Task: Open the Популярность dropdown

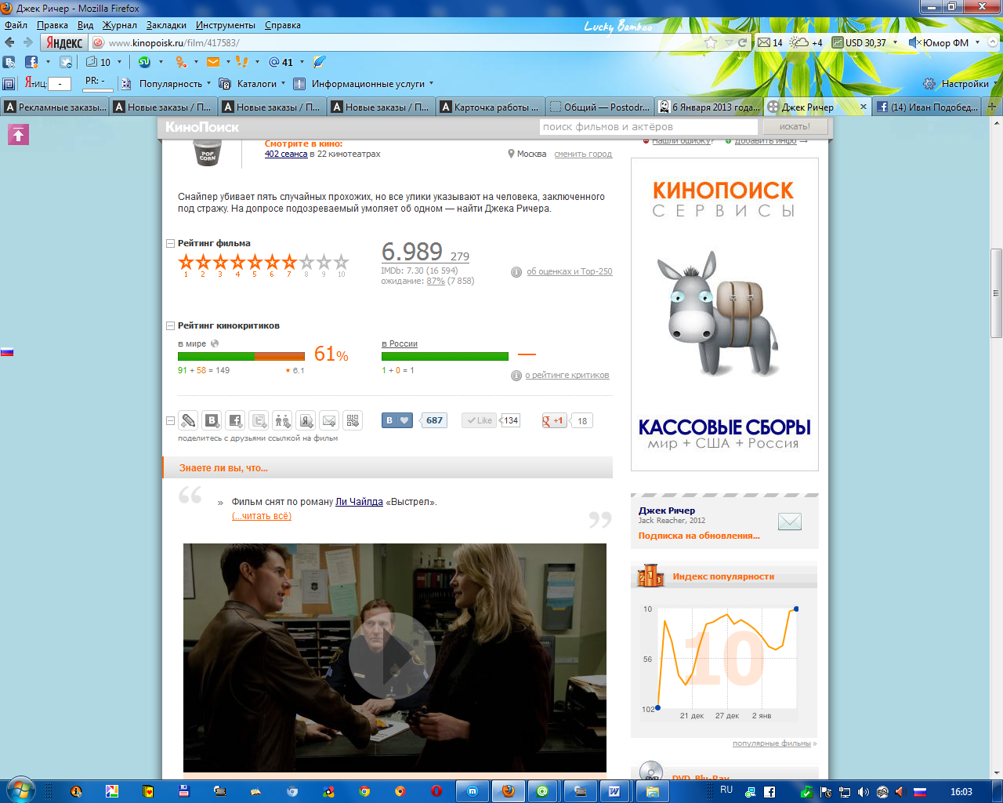Action: pyautogui.click(x=176, y=84)
